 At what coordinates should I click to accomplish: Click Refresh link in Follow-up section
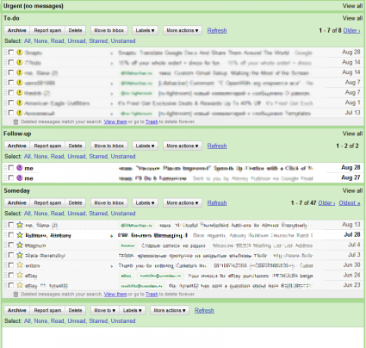[217, 146]
